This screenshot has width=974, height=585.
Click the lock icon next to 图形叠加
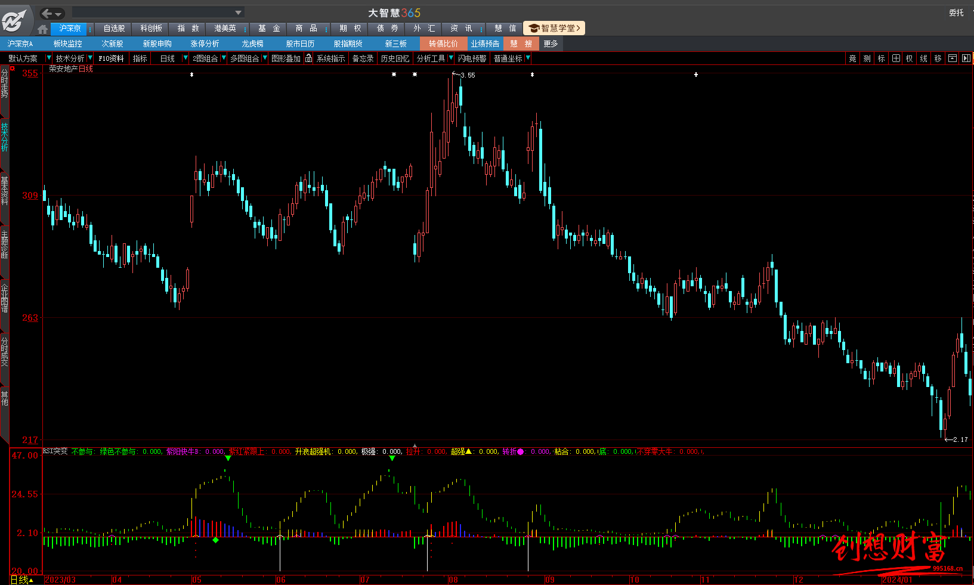(x=308, y=58)
